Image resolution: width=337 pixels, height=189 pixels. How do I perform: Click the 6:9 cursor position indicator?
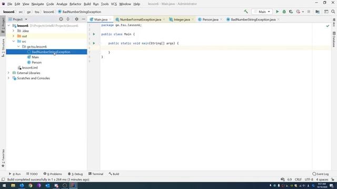(x=290, y=180)
